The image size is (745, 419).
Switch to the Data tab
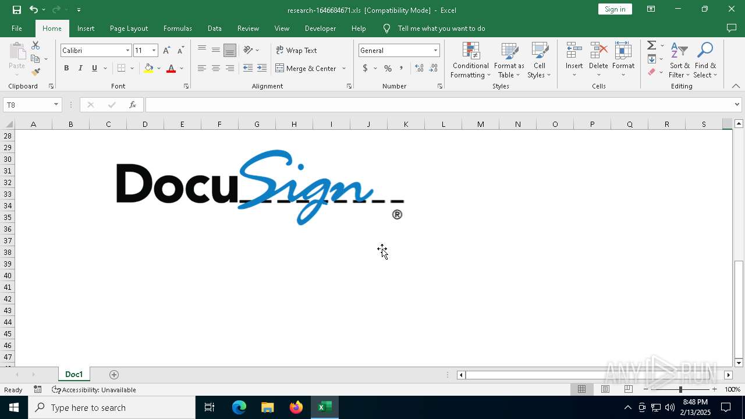(214, 28)
